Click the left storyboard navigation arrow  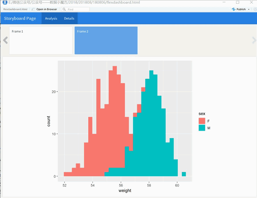(5, 40)
